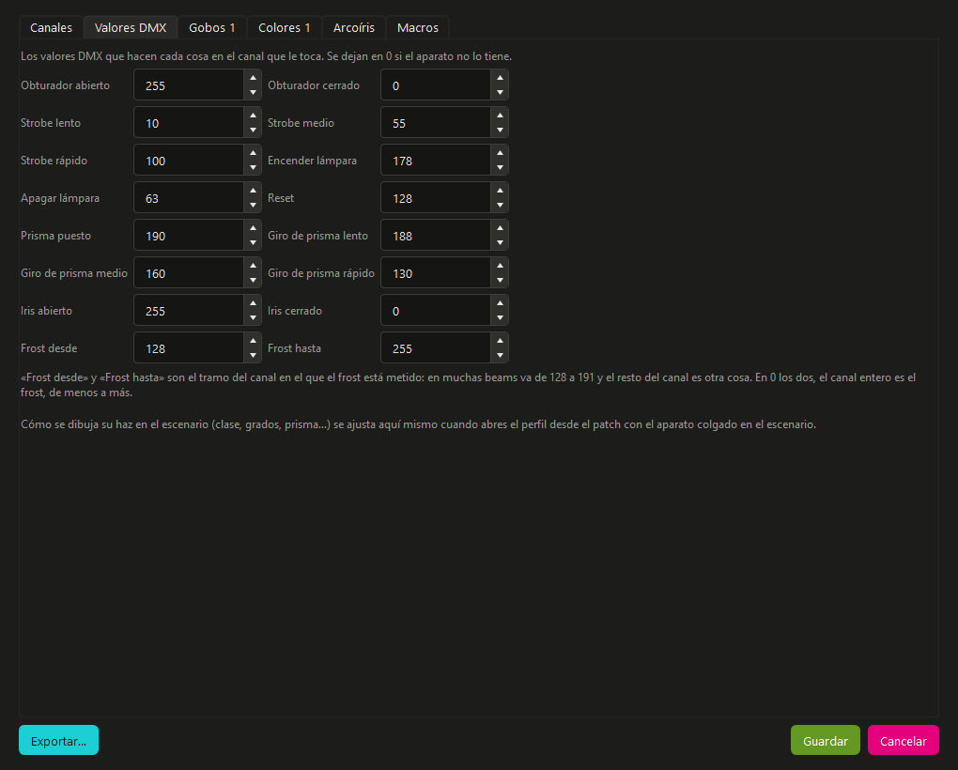Edit the Strobe rápido value field
This screenshot has width=958, height=770.
point(190,161)
